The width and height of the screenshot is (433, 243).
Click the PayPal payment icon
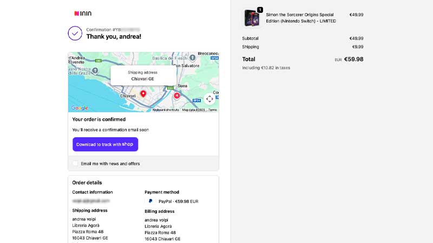click(150, 201)
